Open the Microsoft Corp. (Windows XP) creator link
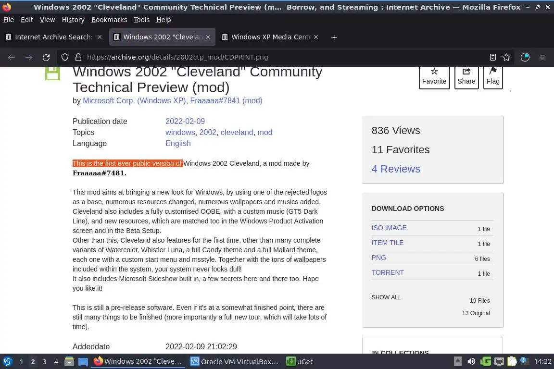The height and width of the screenshot is (369, 554). (134, 100)
